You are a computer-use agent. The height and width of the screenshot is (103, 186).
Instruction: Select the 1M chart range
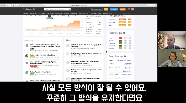36,16
